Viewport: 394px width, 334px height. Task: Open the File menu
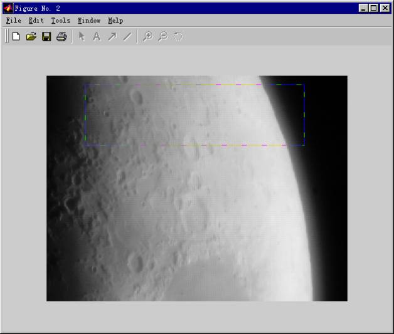click(14, 21)
